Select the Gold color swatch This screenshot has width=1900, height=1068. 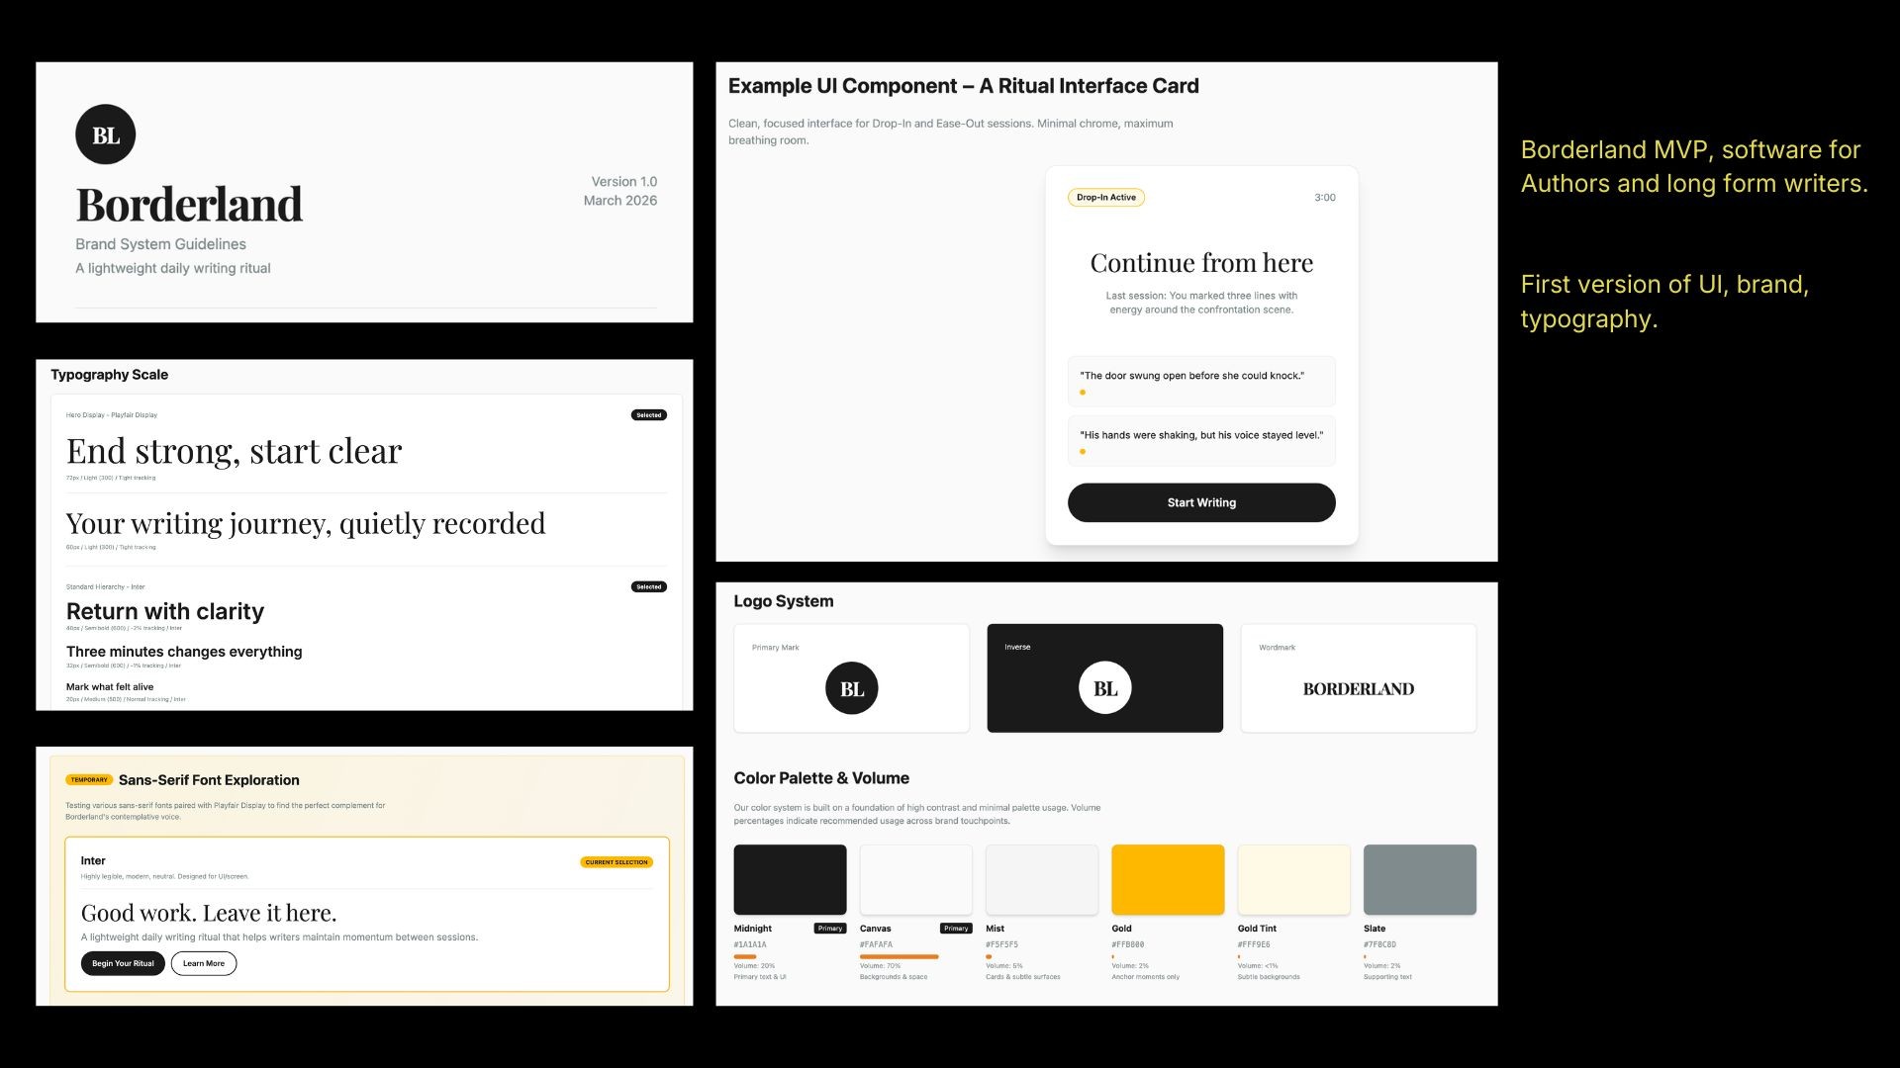[x=1168, y=879]
